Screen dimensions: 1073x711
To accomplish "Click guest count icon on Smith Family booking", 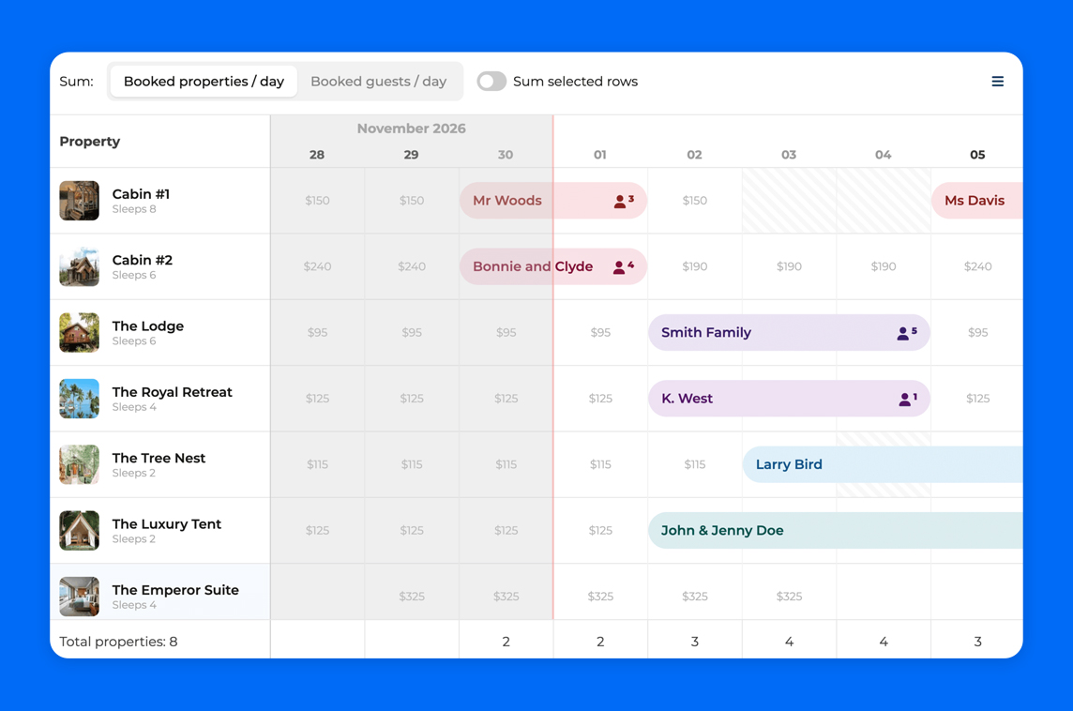I will 906,333.
